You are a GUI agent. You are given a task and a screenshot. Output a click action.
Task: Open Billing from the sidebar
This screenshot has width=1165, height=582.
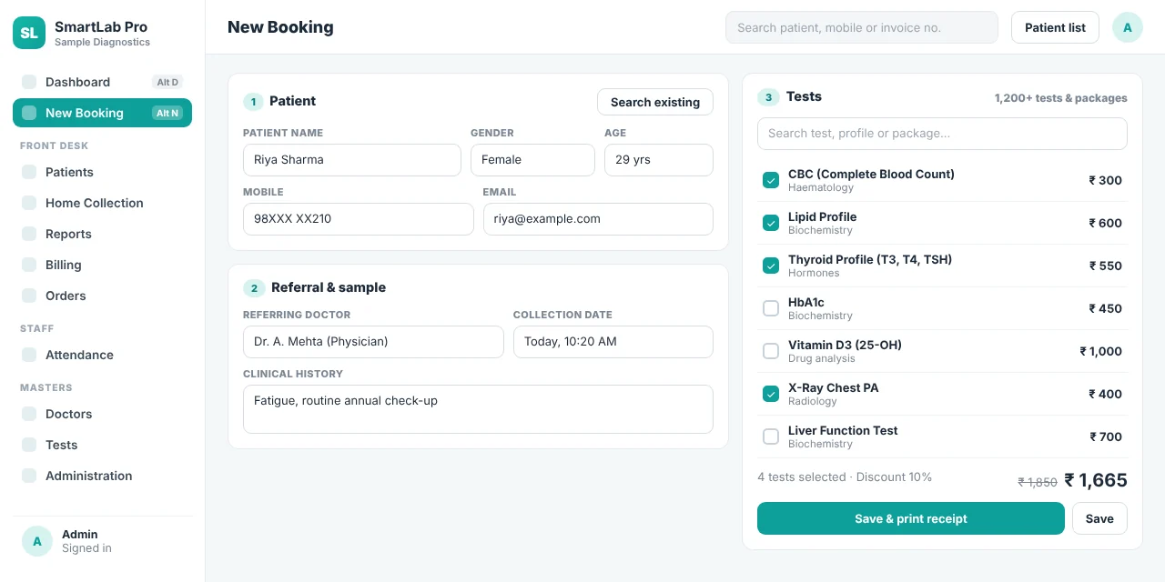[x=102, y=265]
